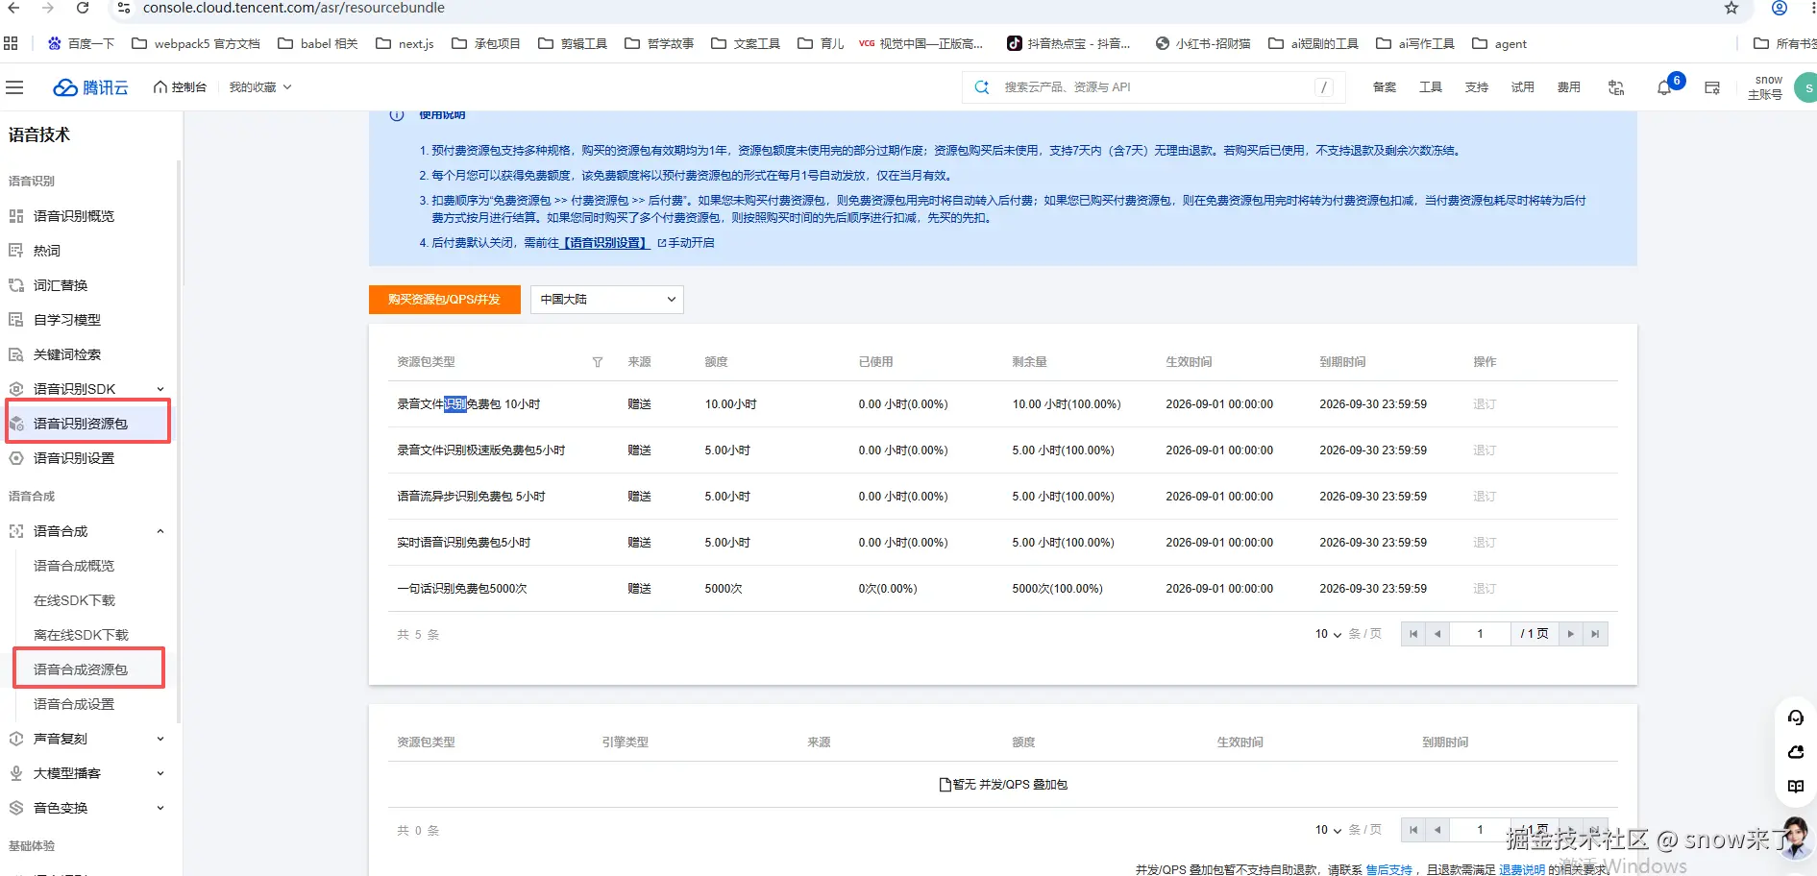This screenshot has height=876, width=1817.
Task: Bookmark this page with the star icon
Action: point(1731,8)
